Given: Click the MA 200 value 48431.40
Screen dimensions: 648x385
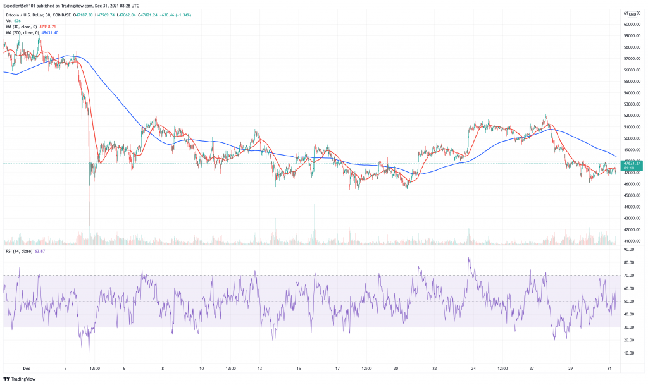Looking at the screenshot, I should tap(50, 33).
